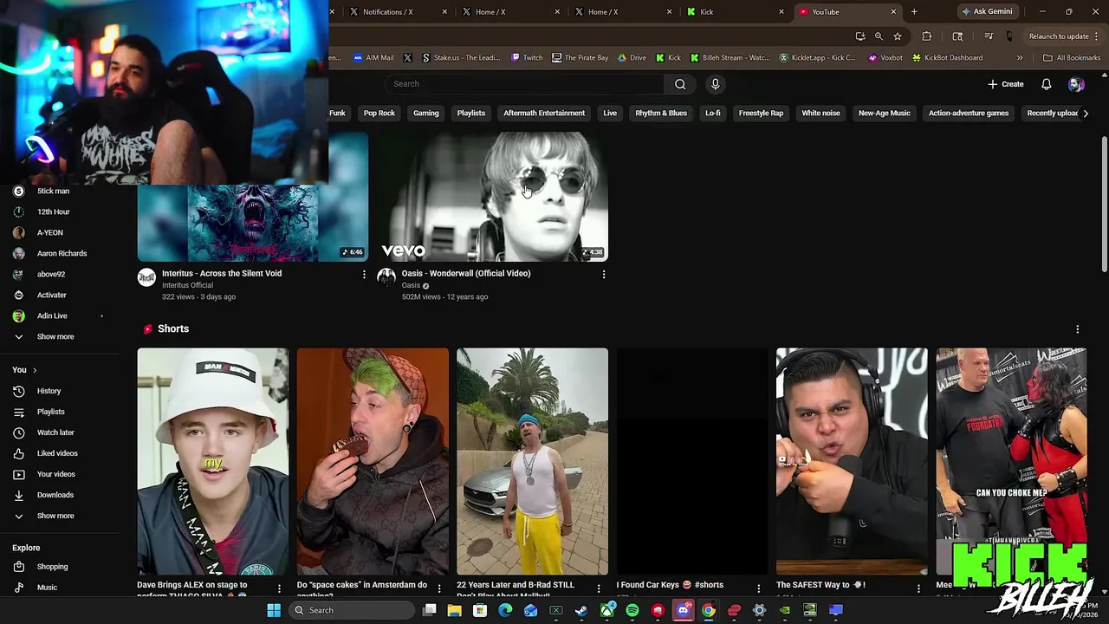Open the YouTube notifications bell
The image size is (1109, 624).
pos(1046,84)
